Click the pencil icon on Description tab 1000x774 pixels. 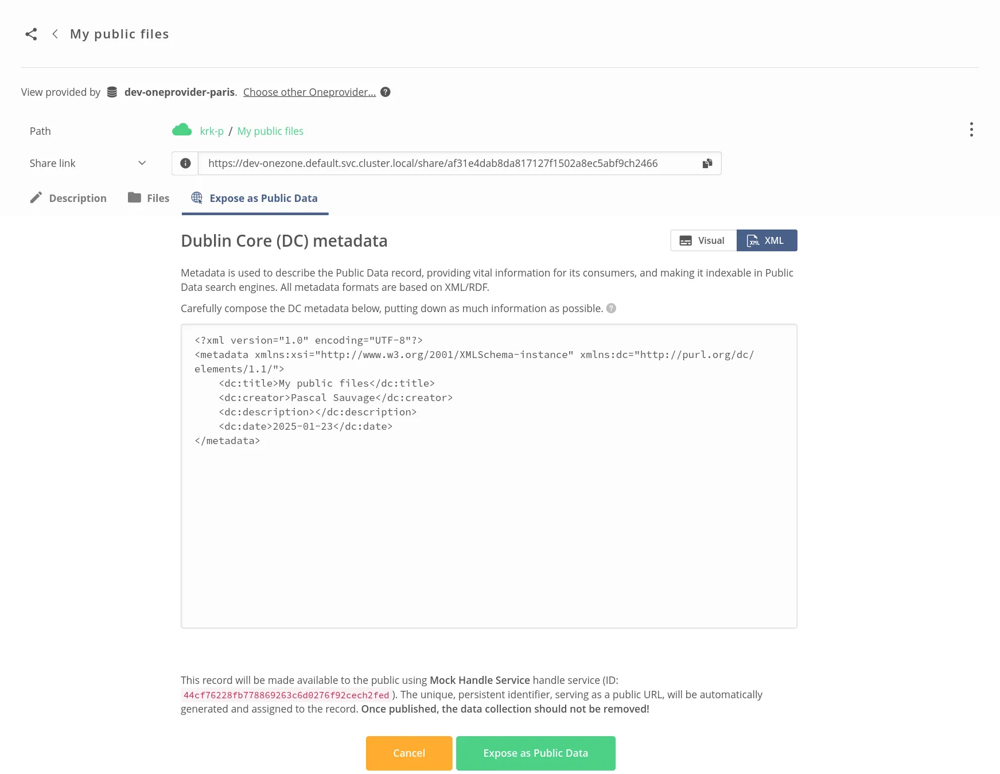coord(36,197)
